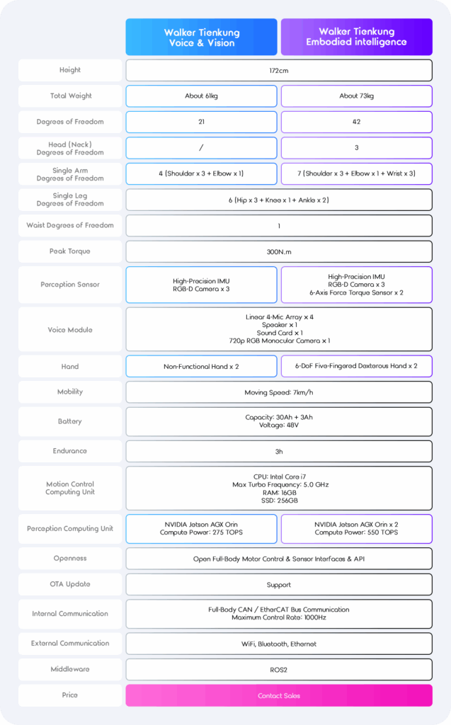Viewport: 451px width, 725px height.
Task: Click the Battery row label
Action: 70,421
